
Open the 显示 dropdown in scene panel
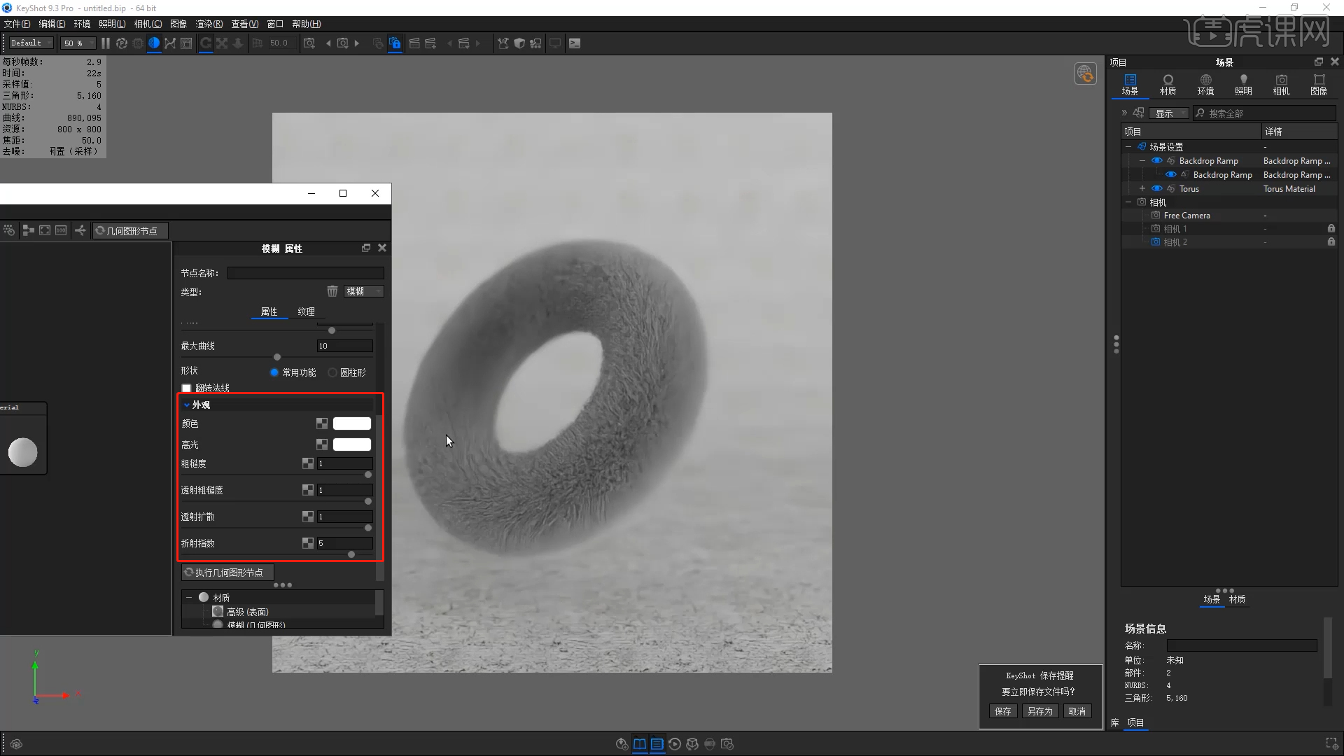(1168, 113)
